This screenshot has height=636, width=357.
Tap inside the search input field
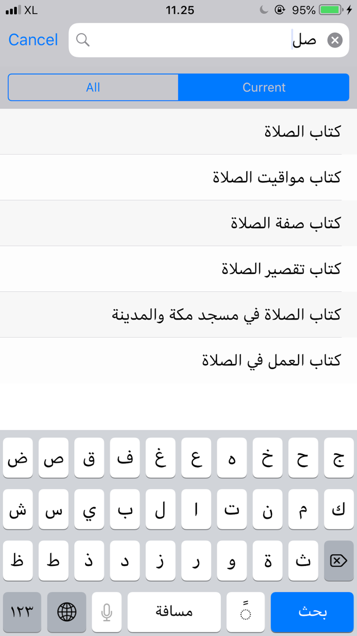tap(204, 40)
